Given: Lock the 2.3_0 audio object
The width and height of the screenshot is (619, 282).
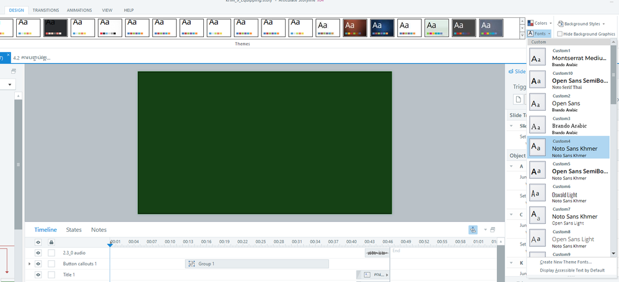Looking at the screenshot, I should point(51,253).
